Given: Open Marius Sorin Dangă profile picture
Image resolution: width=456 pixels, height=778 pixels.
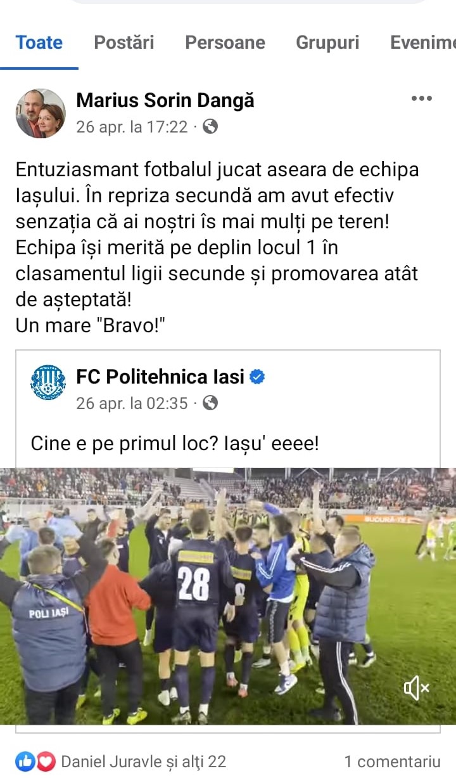Looking at the screenshot, I should point(41,113).
